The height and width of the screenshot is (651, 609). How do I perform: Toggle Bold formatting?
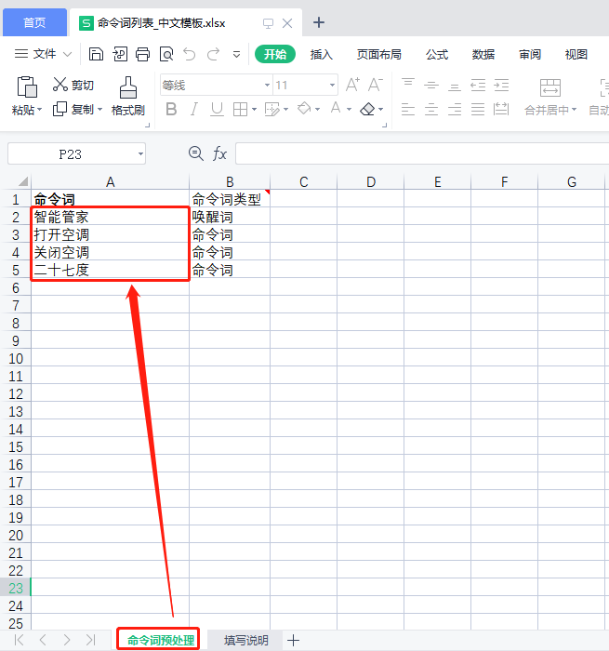click(x=171, y=110)
